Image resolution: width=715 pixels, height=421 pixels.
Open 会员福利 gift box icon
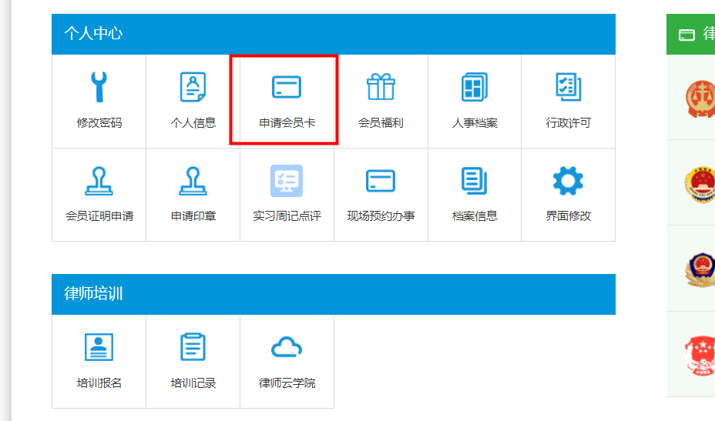tap(381, 87)
